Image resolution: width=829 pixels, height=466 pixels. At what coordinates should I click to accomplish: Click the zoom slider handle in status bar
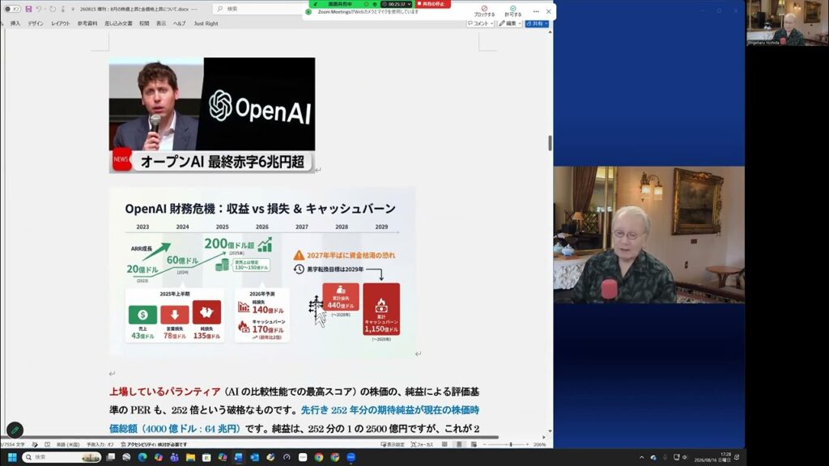[511, 444]
